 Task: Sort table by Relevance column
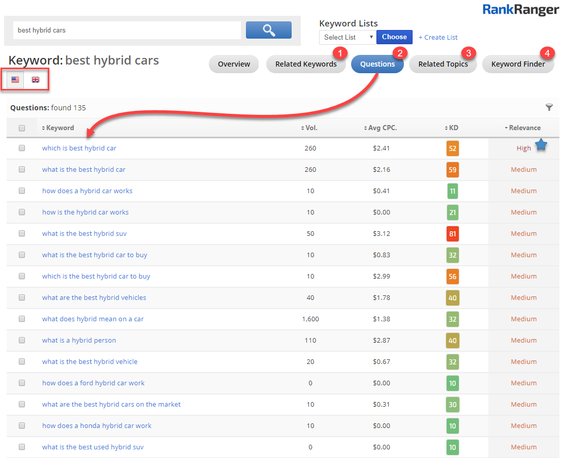pyautogui.click(x=523, y=128)
